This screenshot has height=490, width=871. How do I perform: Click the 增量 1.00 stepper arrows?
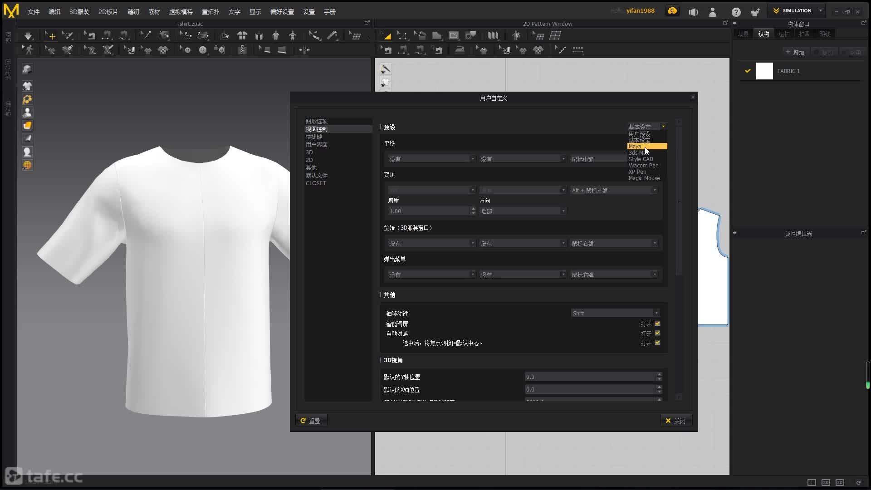[x=473, y=211]
